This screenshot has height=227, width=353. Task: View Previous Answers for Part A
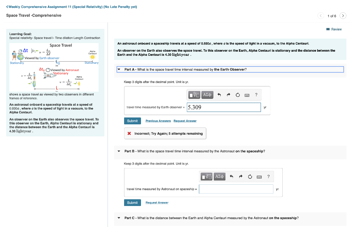(x=158, y=121)
